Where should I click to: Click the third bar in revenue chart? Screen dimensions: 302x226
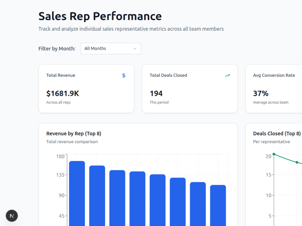pyautogui.click(x=117, y=198)
